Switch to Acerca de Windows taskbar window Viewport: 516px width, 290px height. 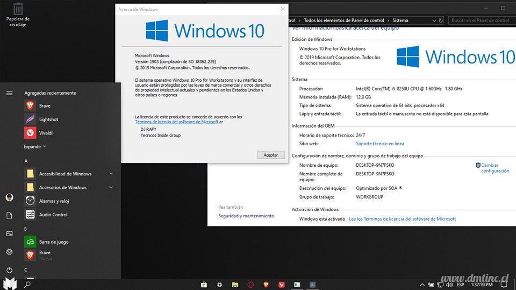297,285
